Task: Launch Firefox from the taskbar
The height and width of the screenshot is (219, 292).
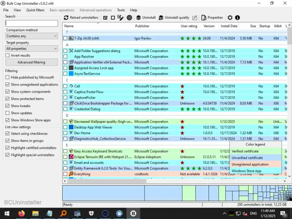Action: click(x=21, y=213)
